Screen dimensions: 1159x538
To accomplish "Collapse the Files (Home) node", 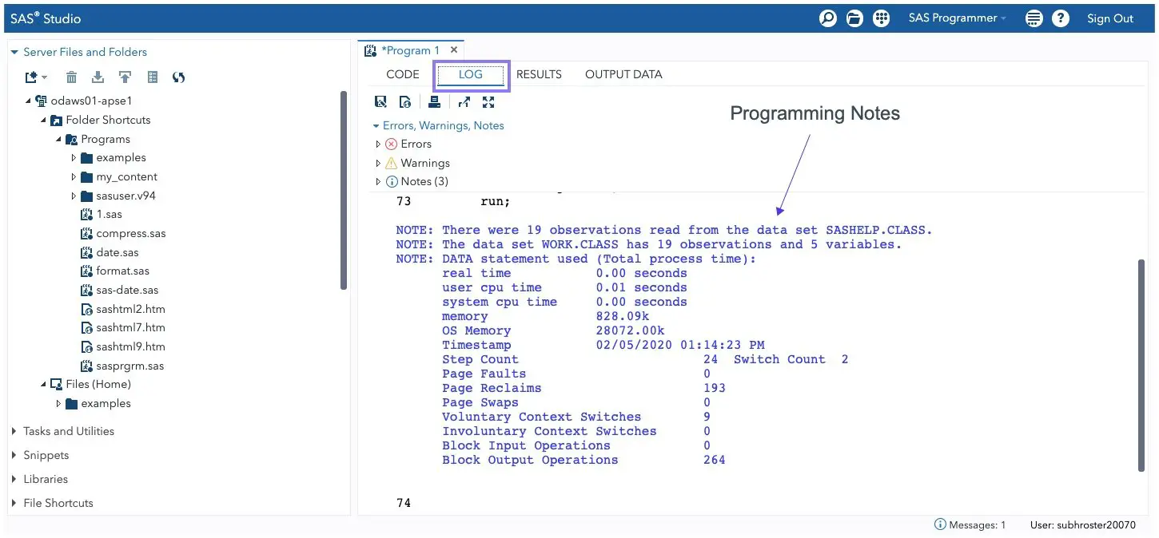I will click(x=44, y=385).
